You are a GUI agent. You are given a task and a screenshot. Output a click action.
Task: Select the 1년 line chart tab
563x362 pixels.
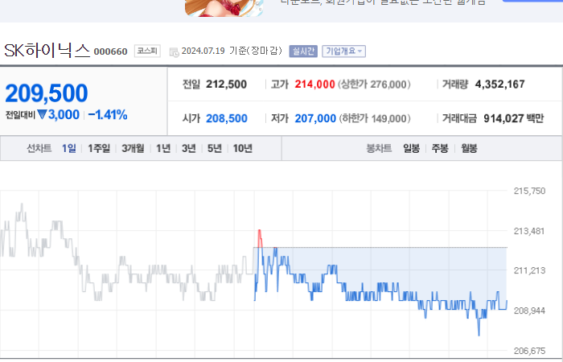[163, 148]
